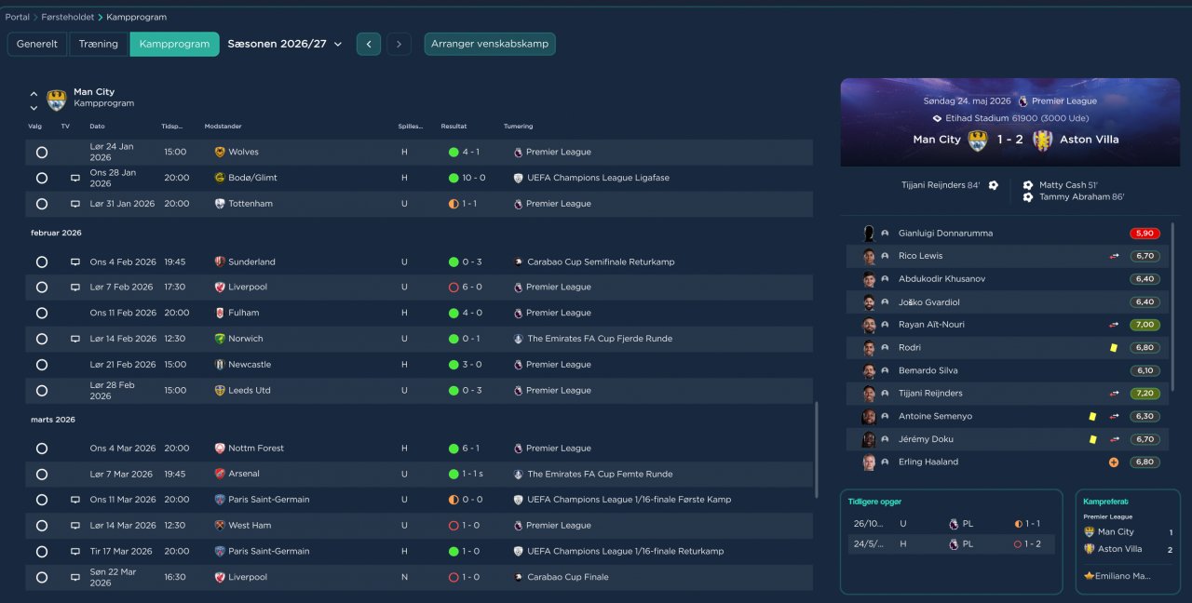Viewport: 1192px width, 603px height.
Task: Go to next season with right arrow
Action: point(399,44)
